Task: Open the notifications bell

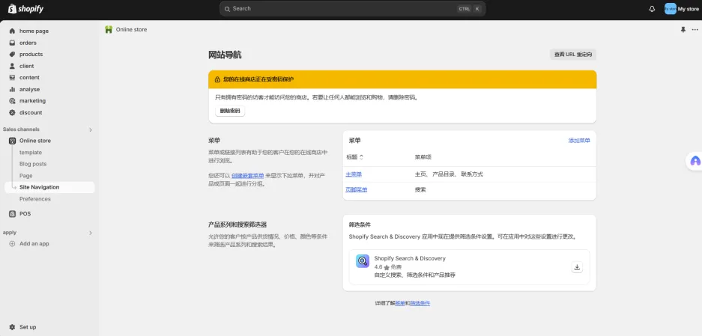Action: coord(652,9)
